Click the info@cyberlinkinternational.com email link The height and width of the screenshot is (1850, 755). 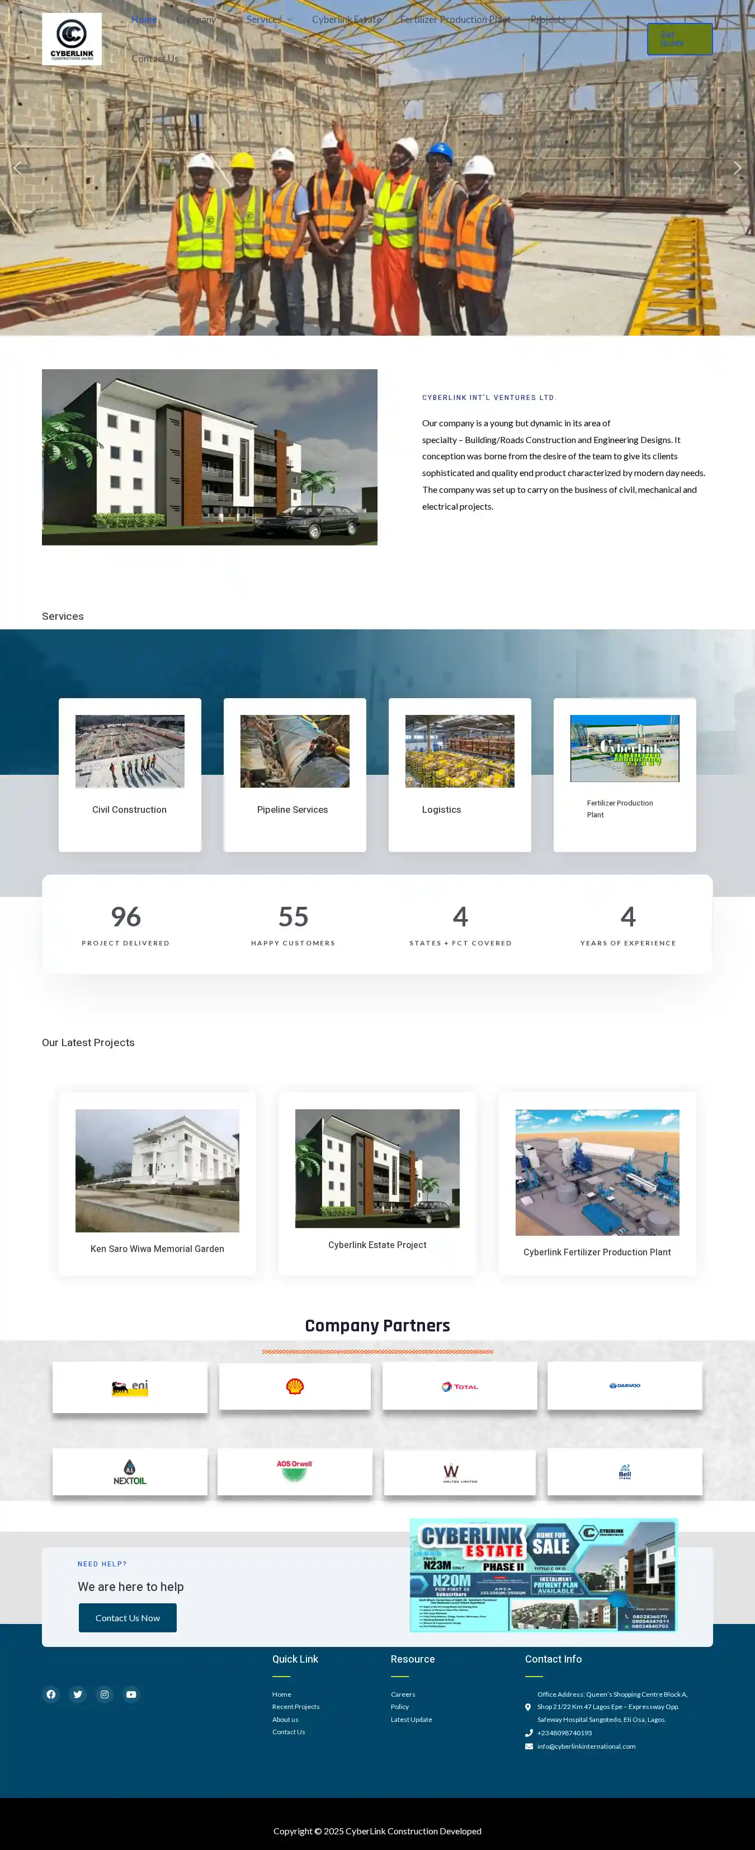(586, 1746)
